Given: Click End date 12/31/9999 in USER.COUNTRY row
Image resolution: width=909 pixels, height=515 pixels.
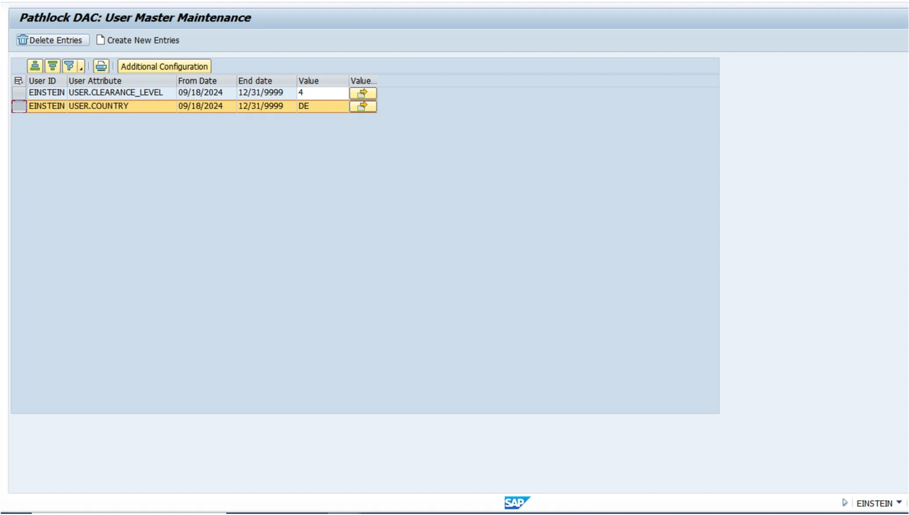Looking at the screenshot, I should [x=266, y=106].
